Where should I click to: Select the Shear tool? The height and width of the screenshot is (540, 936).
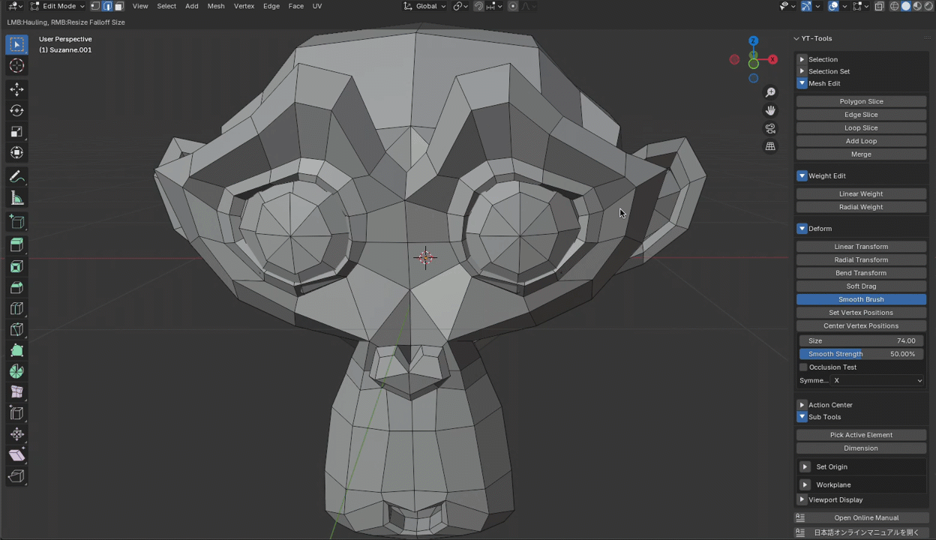[x=16, y=455]
